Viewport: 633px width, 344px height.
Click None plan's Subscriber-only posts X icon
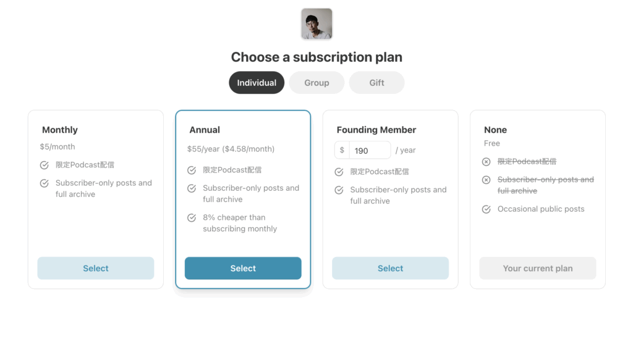[x=486, y=180]
